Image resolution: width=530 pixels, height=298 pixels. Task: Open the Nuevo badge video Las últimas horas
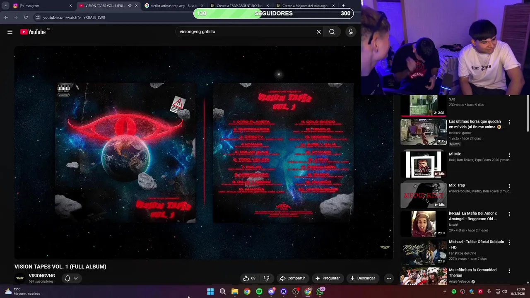455,144
